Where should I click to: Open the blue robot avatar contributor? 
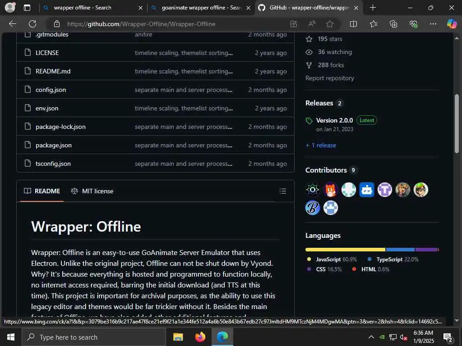[366, 190]
